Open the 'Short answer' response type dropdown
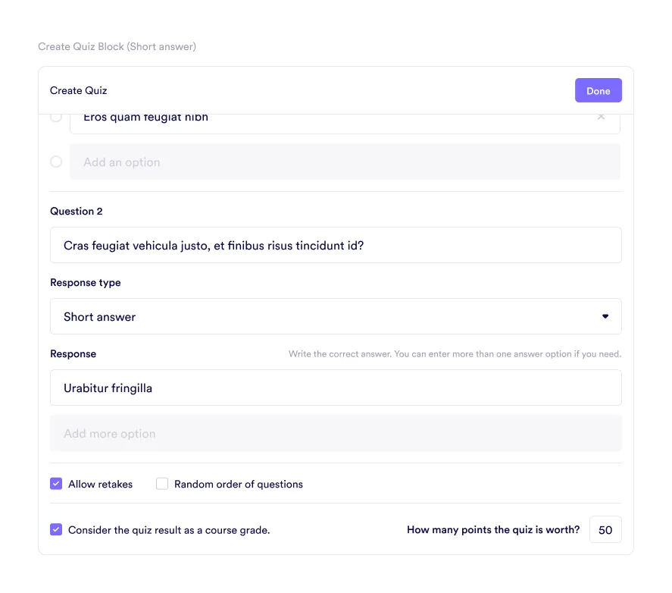 point(336,316)
